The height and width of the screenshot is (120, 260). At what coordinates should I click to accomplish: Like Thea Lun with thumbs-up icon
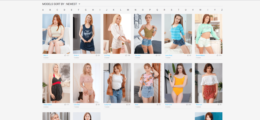tap(218, 104)
